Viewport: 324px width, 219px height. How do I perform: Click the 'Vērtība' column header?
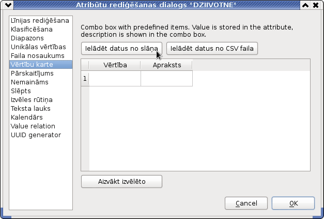point(115,65)
